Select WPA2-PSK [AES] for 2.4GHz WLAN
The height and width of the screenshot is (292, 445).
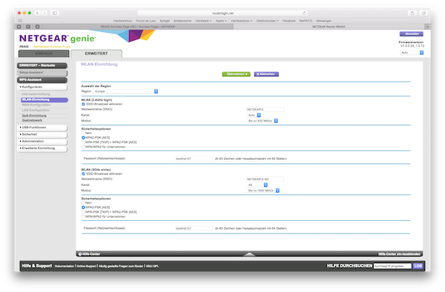pyautogui.click(x=83, y=138)
